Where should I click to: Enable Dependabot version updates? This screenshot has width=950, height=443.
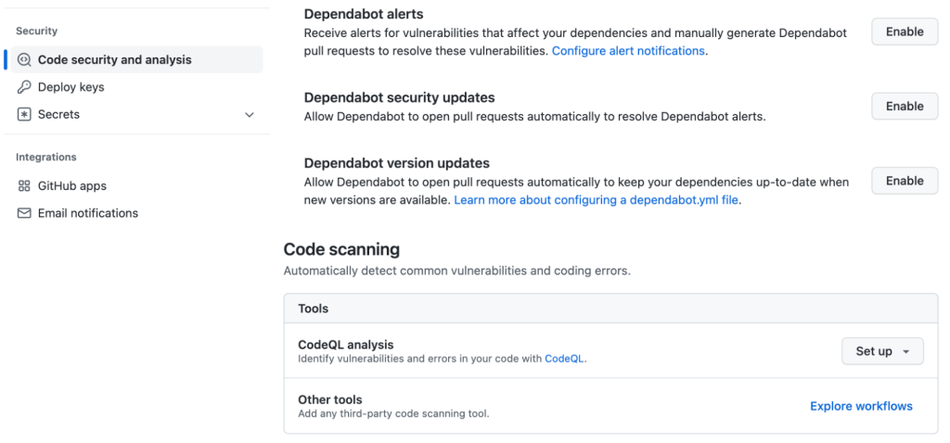point(905,181)
